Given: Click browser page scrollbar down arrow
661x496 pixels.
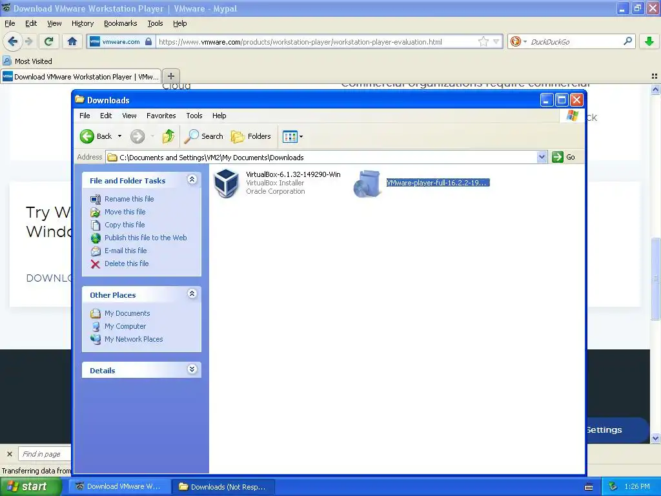Looking at the screenshot, I should pyautogui.click(x=656, y=438).
